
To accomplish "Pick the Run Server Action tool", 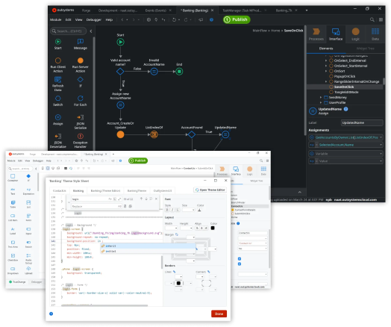I will (x=81, y=65).
